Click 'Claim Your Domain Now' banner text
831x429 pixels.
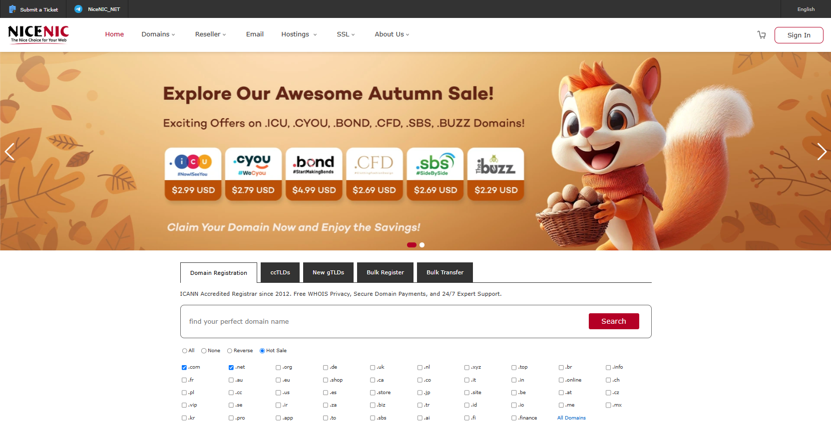tap(294, 227)
